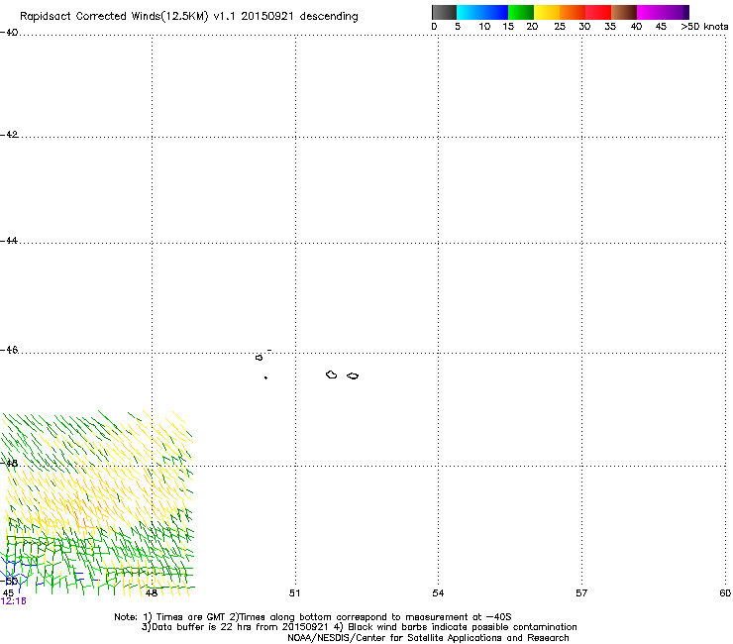Click the title 'Rapidscat Corrected Winds(12.5KM)'
The image size is (733, 644).
click(x=114, y=17)
